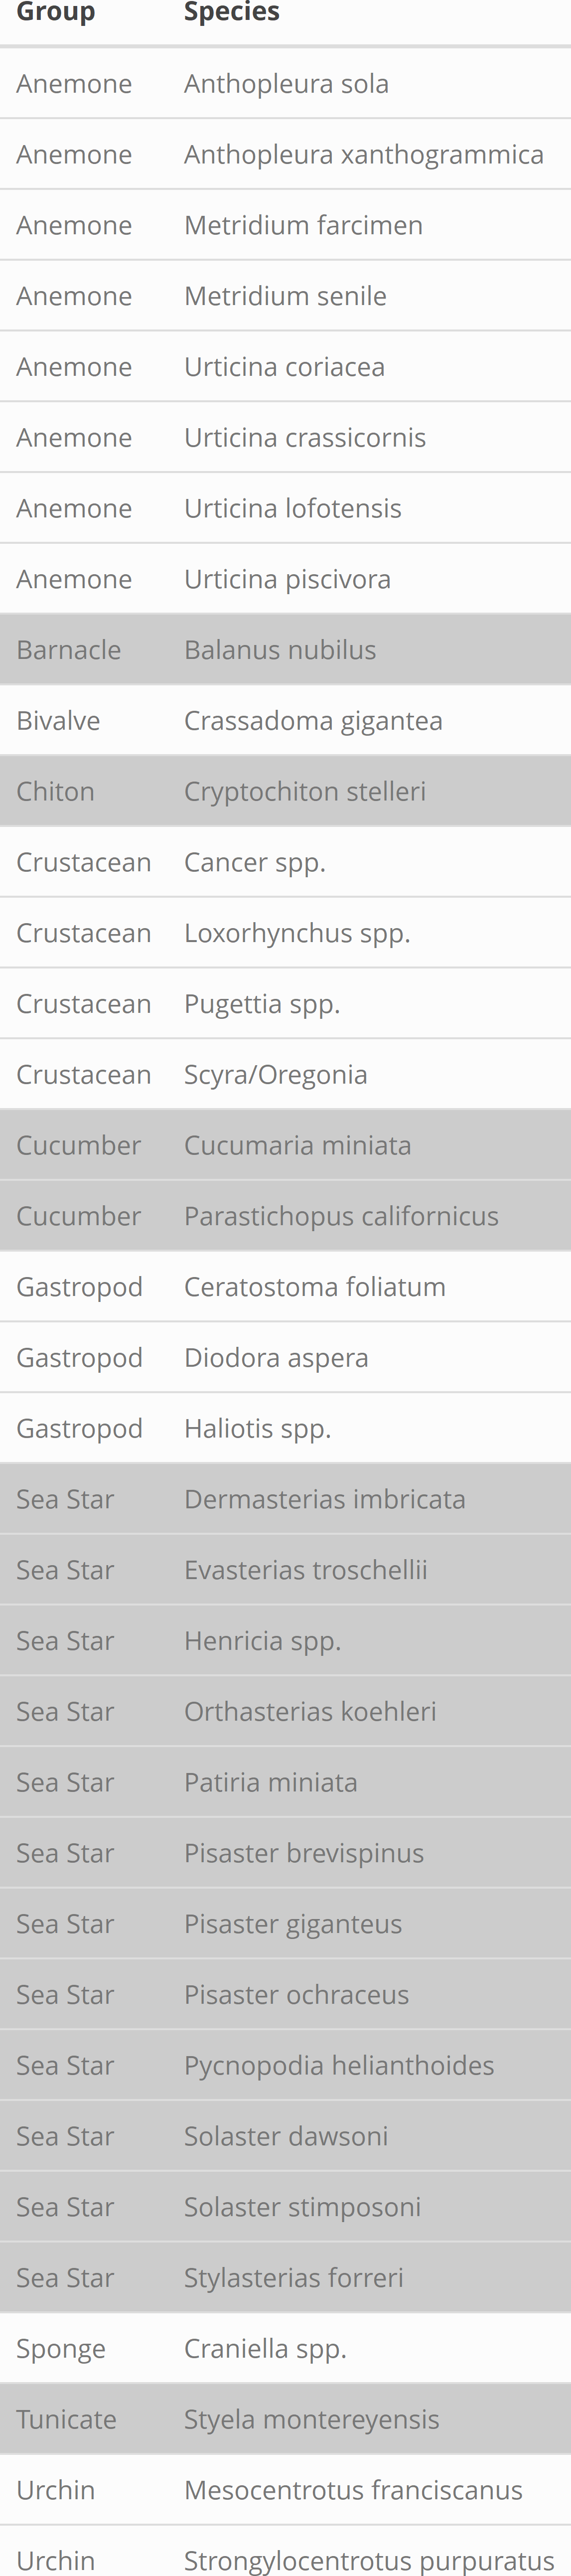Viewport: 571px width, 2576px height.
Task: Select Pycnopodia helianthoides species cell
Action: [339, 2066]
